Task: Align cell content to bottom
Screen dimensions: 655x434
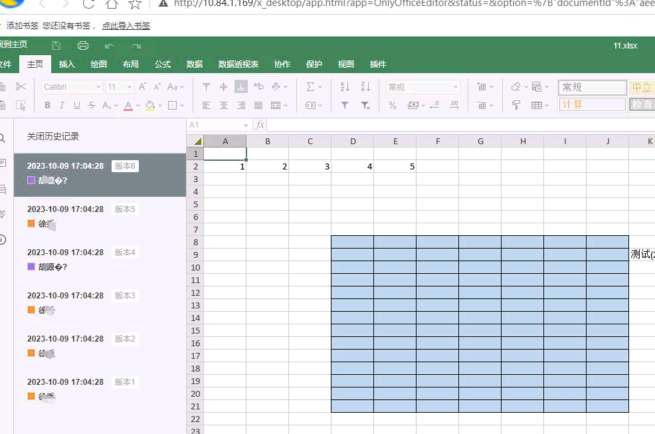Action: point(241,86)
